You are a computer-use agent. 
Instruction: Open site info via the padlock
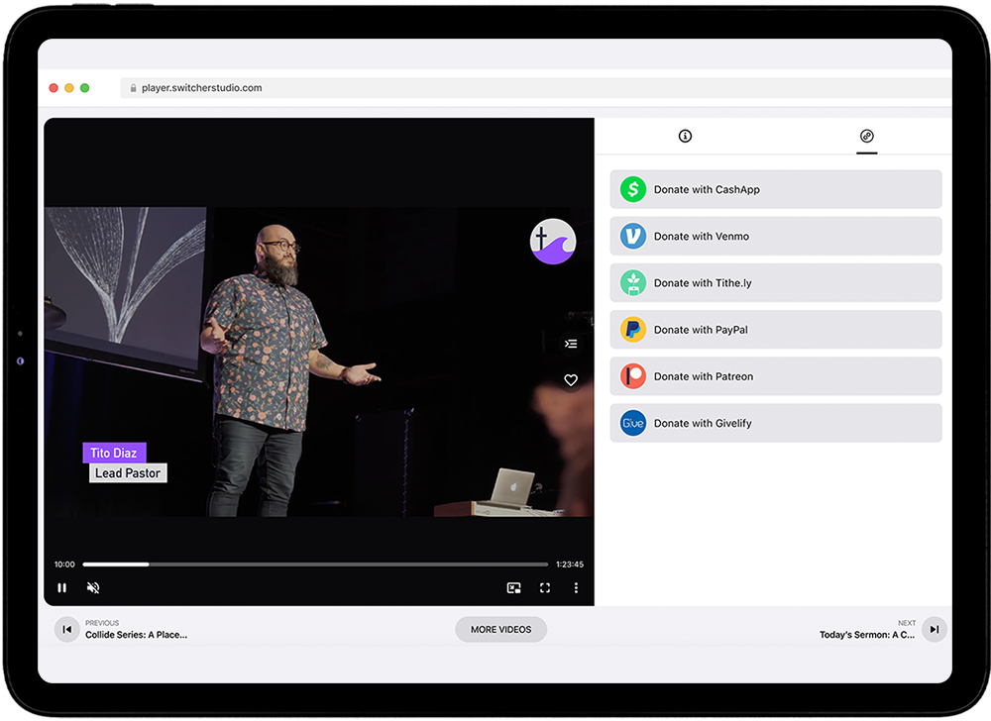(133, 87)
